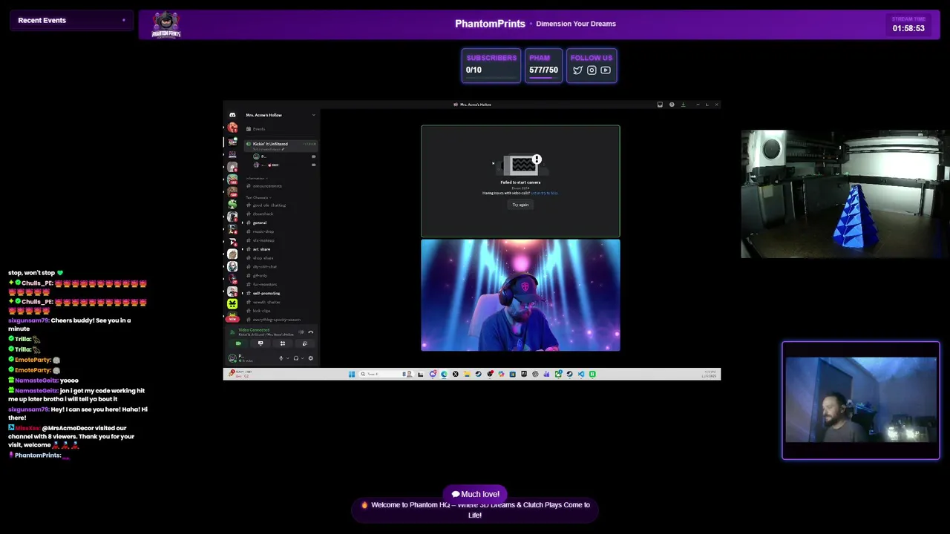
Task: Open the kick-clips channel
Action: point(281,311)
